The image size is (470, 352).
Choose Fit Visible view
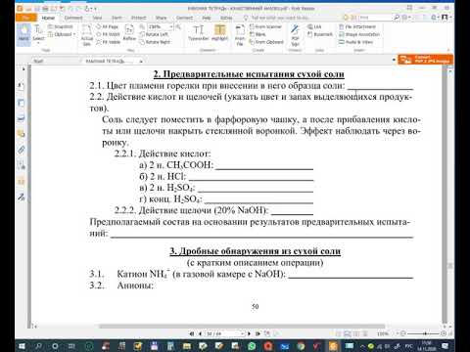click(109, 42)
